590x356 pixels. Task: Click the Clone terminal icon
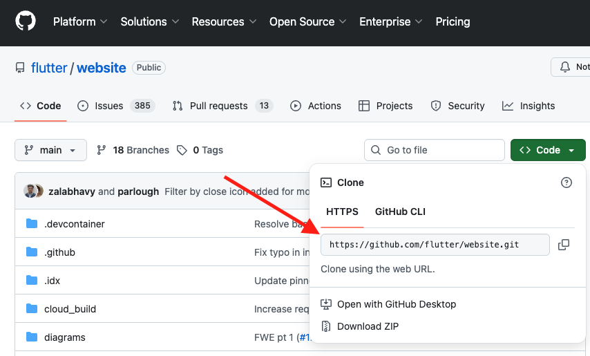[x=326, y=182]
